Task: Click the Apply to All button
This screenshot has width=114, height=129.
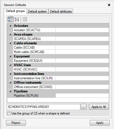Action: pos(99,107)
